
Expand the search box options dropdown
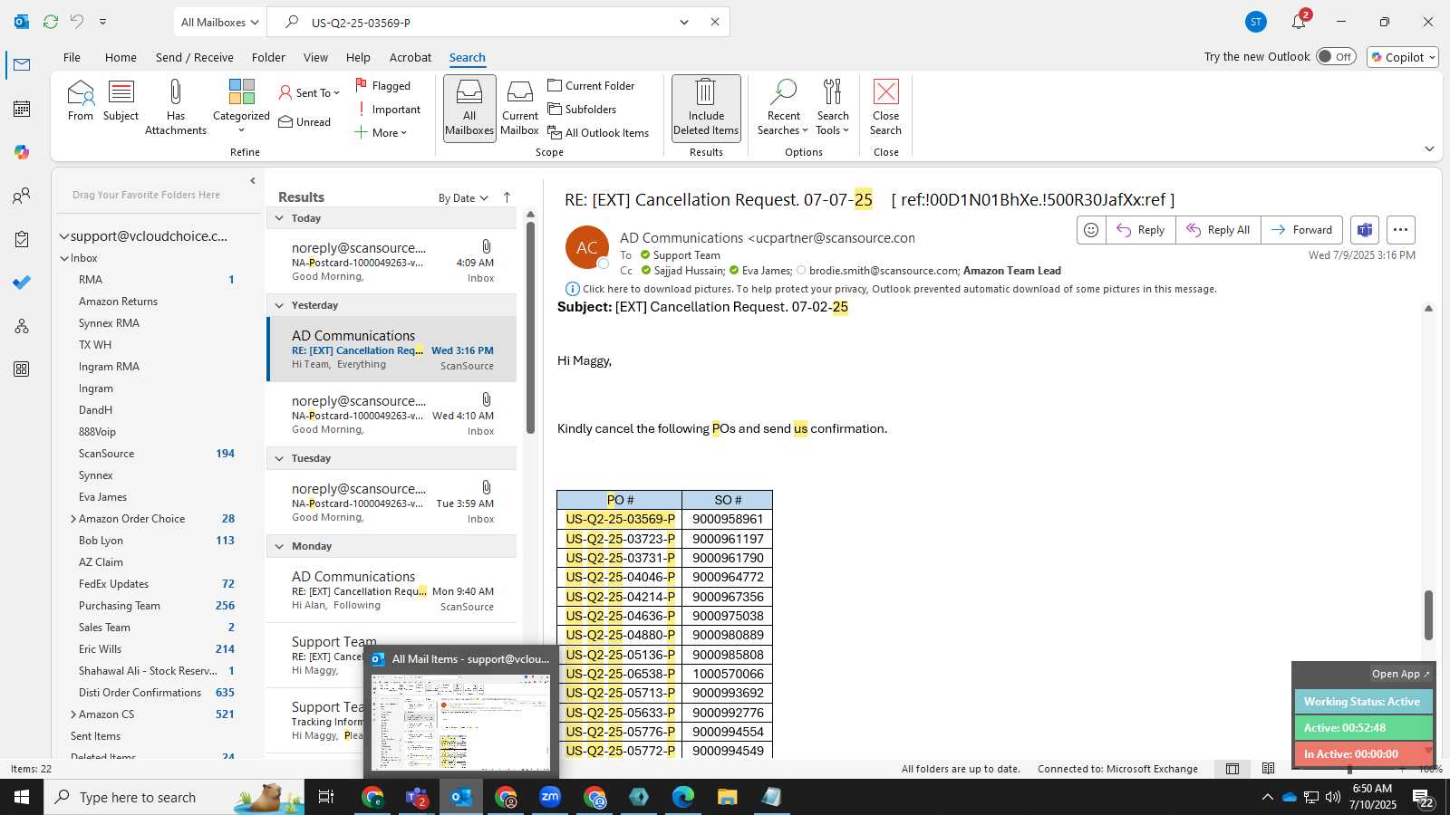(684, 22)
